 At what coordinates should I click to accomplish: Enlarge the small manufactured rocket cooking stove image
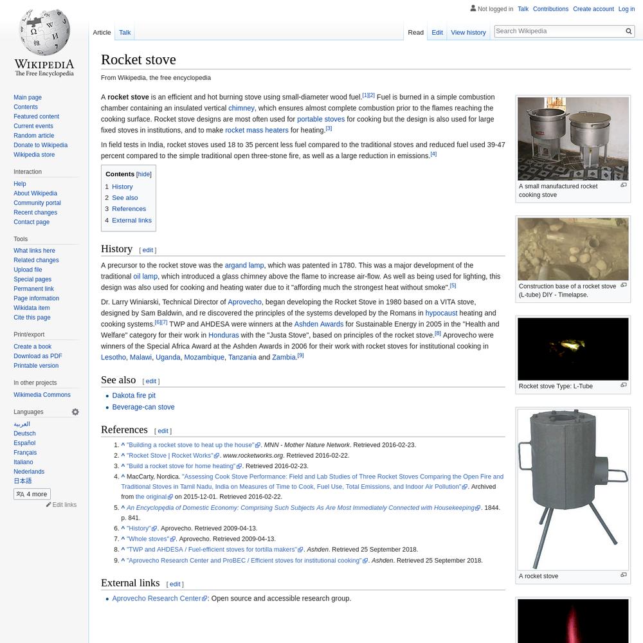point(623,185)
